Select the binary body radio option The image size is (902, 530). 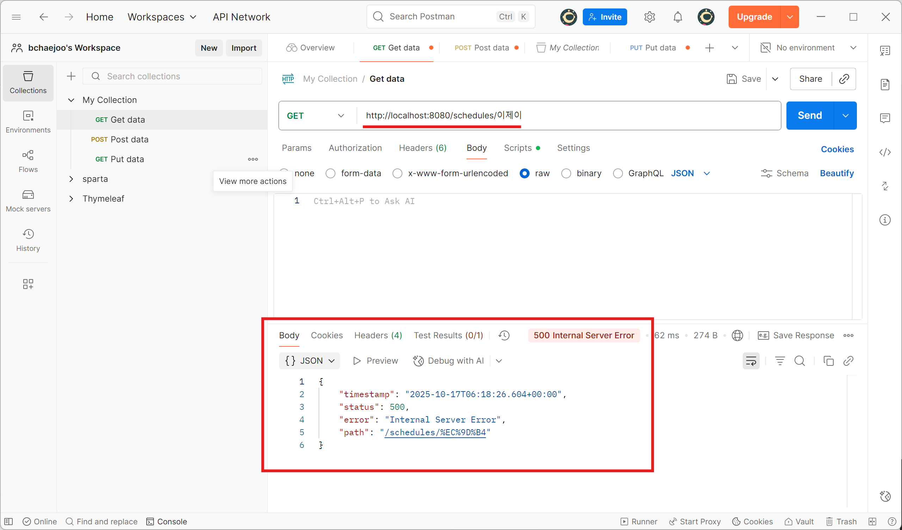(x=566, y=173)
